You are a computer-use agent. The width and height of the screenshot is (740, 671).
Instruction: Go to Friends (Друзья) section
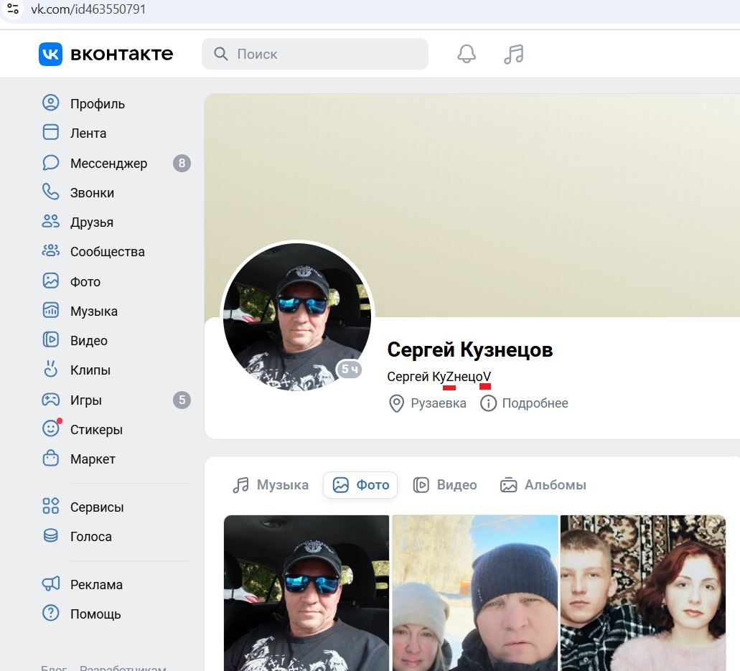[x=91, y=222]
